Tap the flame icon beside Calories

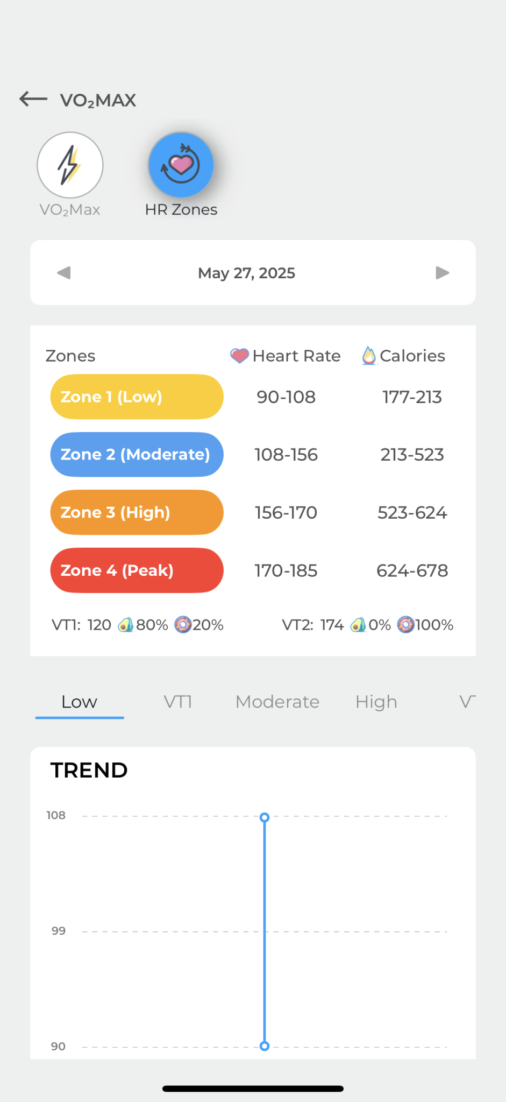point(369,356)
